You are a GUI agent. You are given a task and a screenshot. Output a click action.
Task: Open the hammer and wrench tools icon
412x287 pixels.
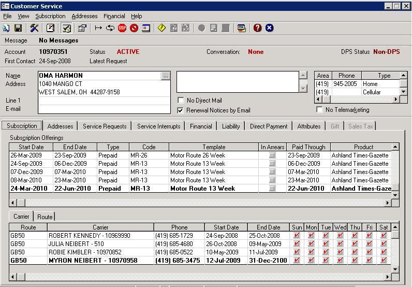point(35,28)
